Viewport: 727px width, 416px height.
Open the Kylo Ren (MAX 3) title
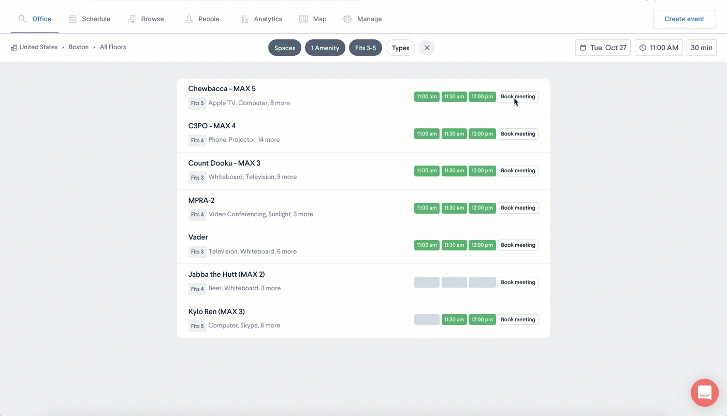pyautogui.click(x=216, y=312)
